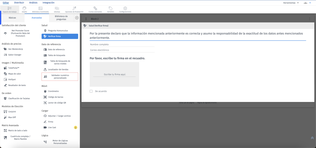Collapse Block 2 with arrows icon
Screen dimensions: 316x148
point(86,19)
